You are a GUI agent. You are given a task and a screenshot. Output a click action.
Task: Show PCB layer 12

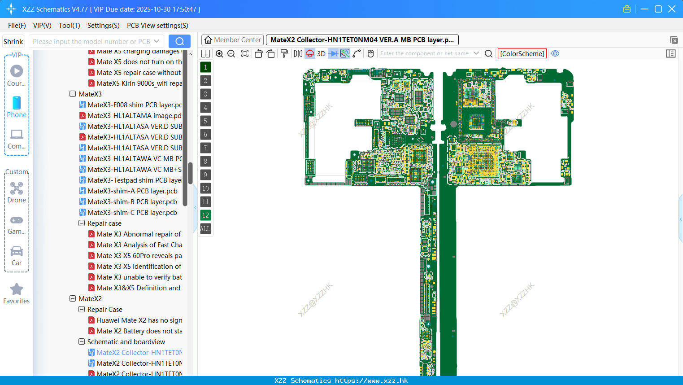(205, 215)
